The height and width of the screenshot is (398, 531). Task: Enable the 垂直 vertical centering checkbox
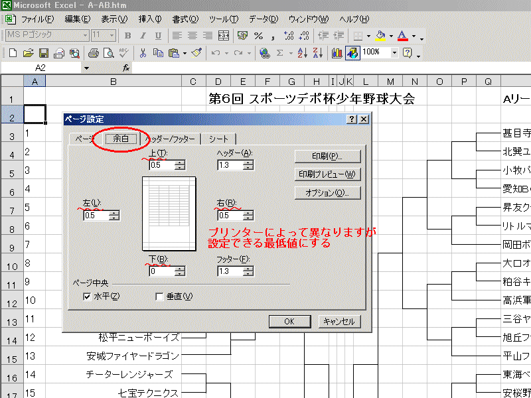(x=159, y=297)
